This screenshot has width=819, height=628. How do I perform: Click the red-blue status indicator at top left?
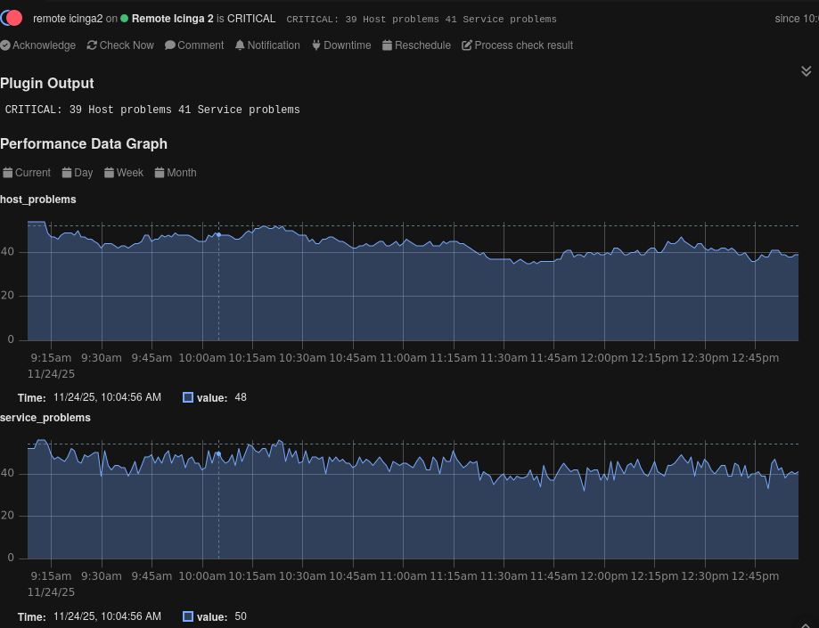(x=12, y=16)
